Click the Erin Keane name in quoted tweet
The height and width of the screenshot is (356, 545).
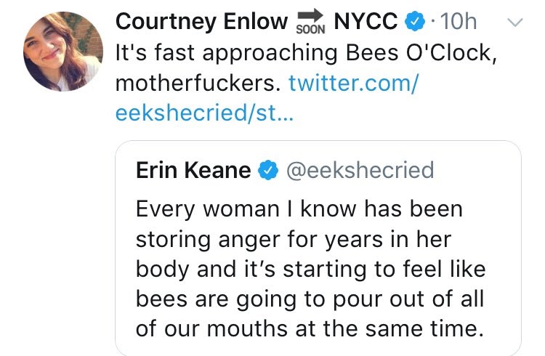[x=193, y=170]
